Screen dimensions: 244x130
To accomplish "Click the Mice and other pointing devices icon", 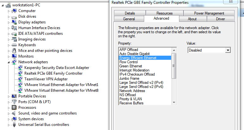I will point(14,51).
